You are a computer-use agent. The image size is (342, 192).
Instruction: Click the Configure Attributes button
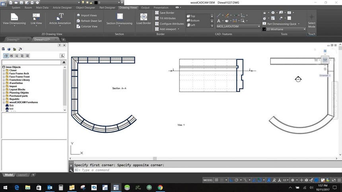[x=169, y=24]
